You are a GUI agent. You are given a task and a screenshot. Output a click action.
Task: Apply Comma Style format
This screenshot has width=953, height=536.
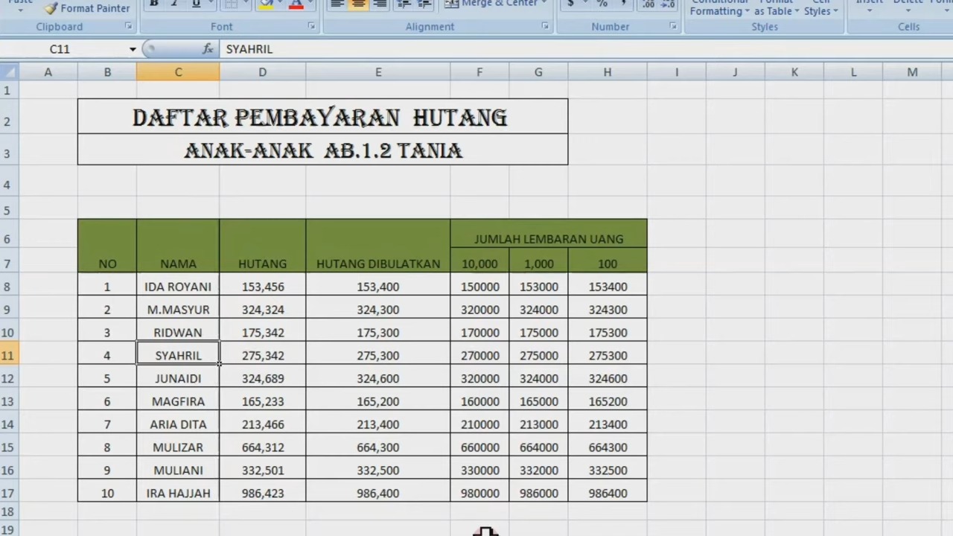point(622,4)
